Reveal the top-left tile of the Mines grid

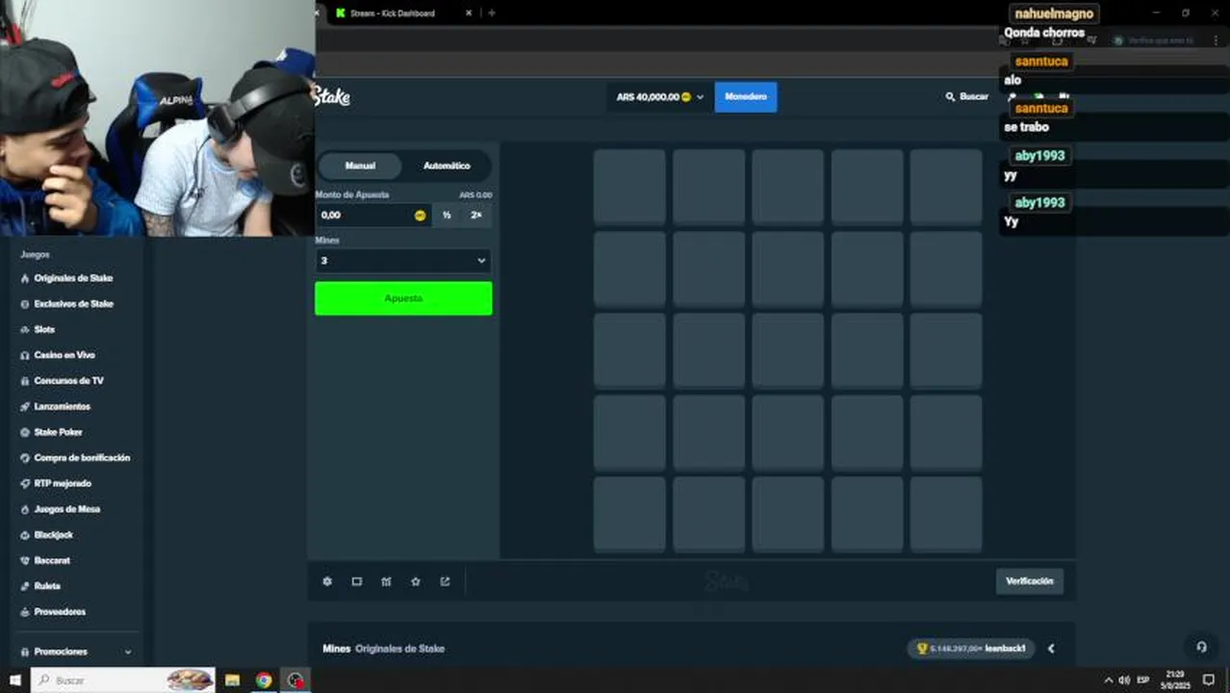point(629,187)
